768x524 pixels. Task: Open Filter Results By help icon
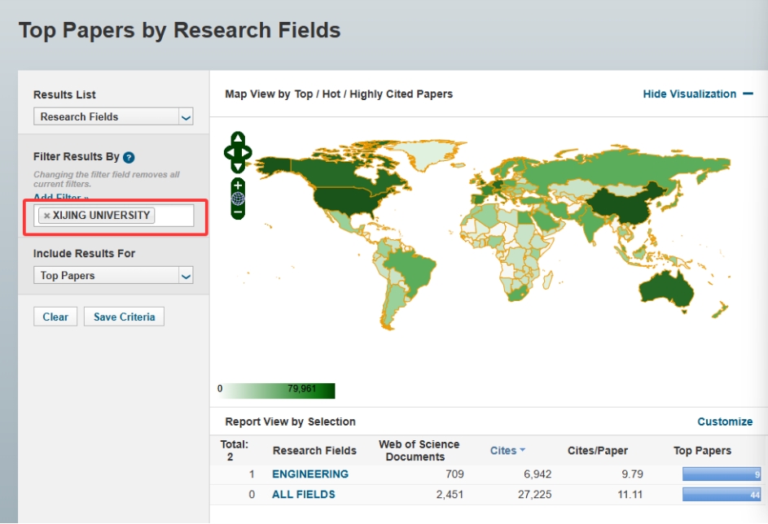pos(129,157)
